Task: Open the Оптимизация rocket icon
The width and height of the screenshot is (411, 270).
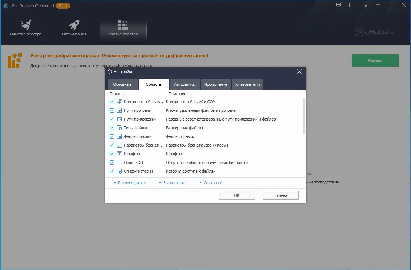Action: [74, 25]
